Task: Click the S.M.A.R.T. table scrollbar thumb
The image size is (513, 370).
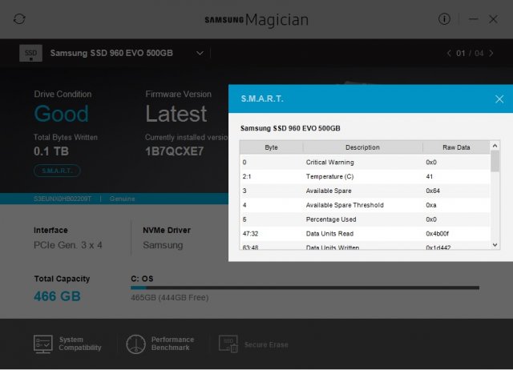Action: tap(495, 161)
